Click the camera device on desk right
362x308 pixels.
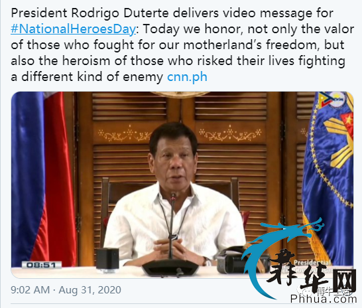pyautogui.click(x=231, y=260)
